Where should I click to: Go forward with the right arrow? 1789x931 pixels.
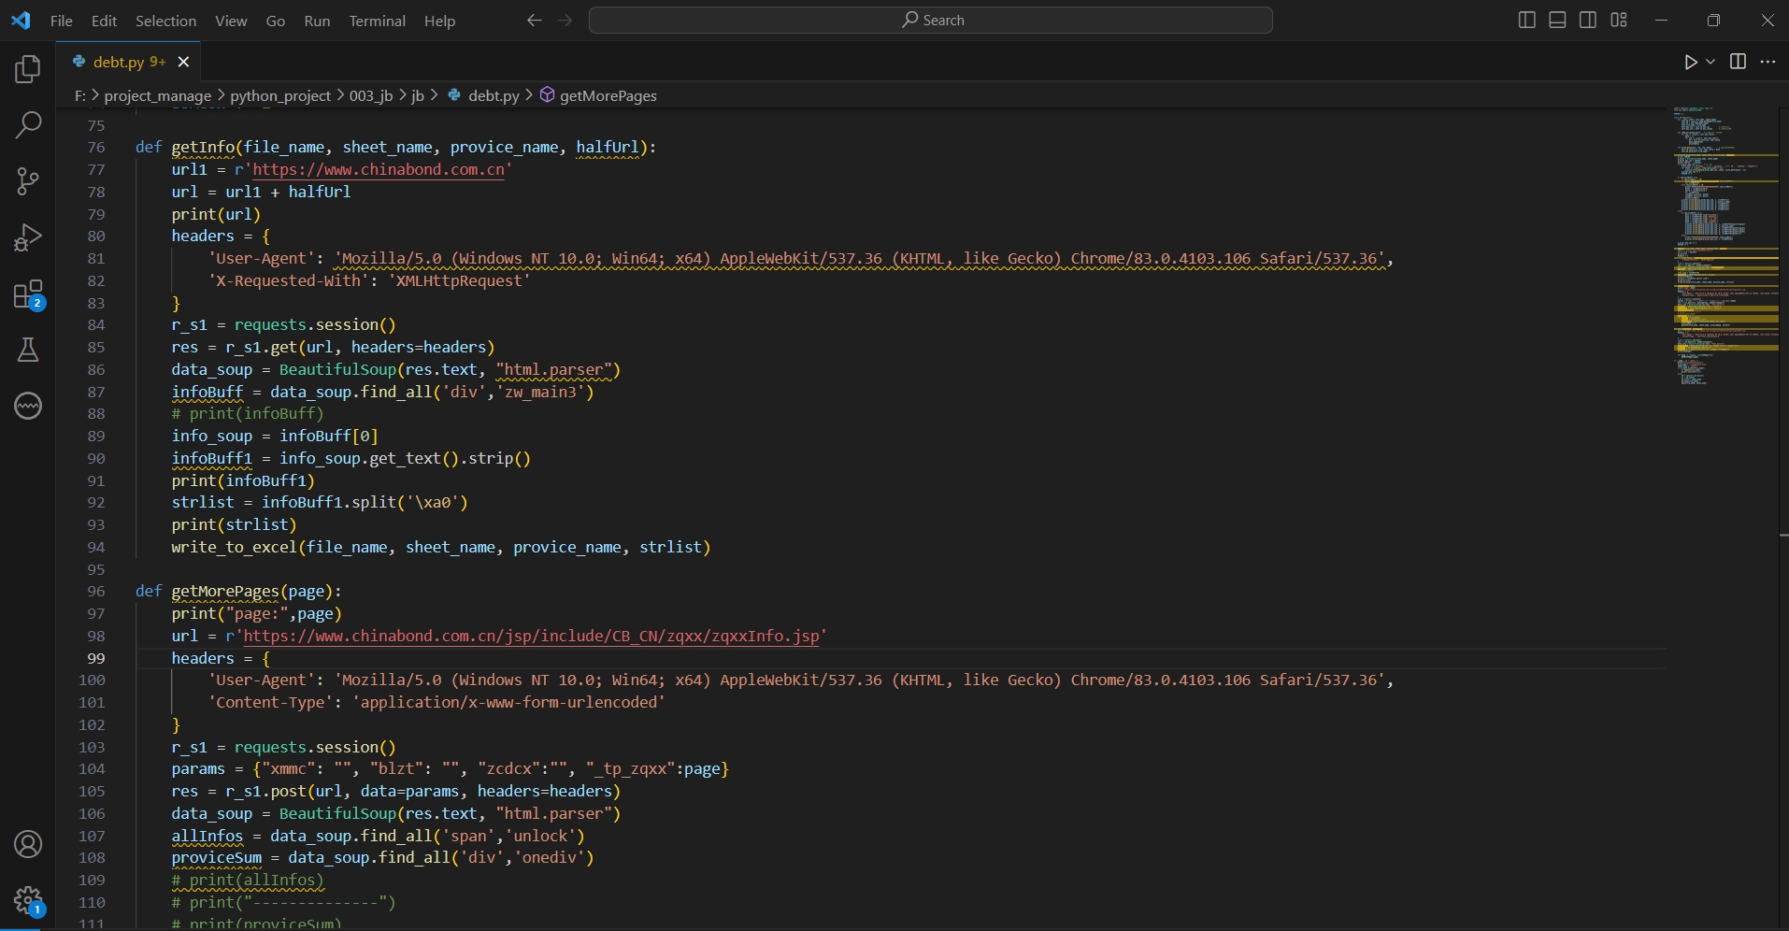[x=565, y=20]
